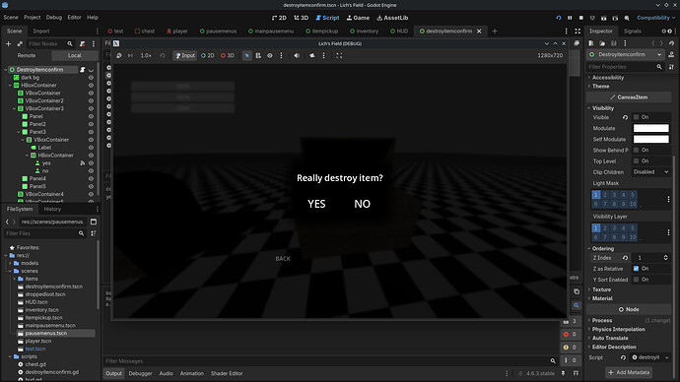Image resolution: width=680 pixels, height=382 pixels.
Task: Select the game view 3D node selection mode
Action: point(228,55)
